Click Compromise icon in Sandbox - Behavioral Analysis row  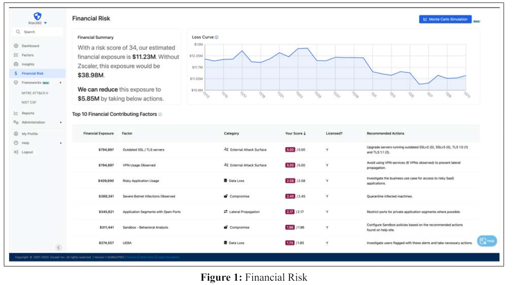pos(225,227)
